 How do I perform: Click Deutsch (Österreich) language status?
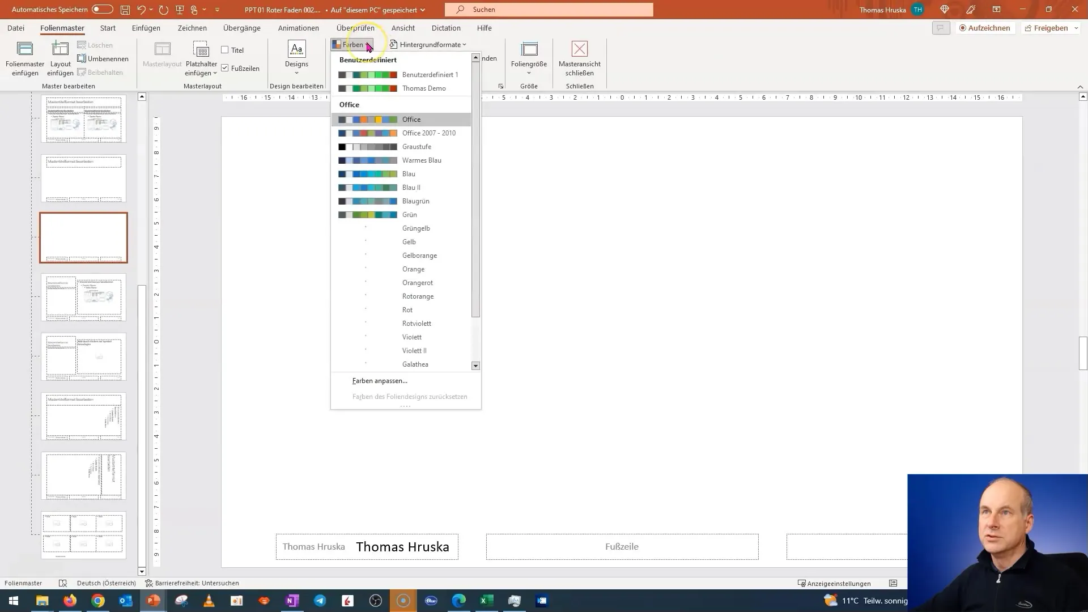point(107,583)
